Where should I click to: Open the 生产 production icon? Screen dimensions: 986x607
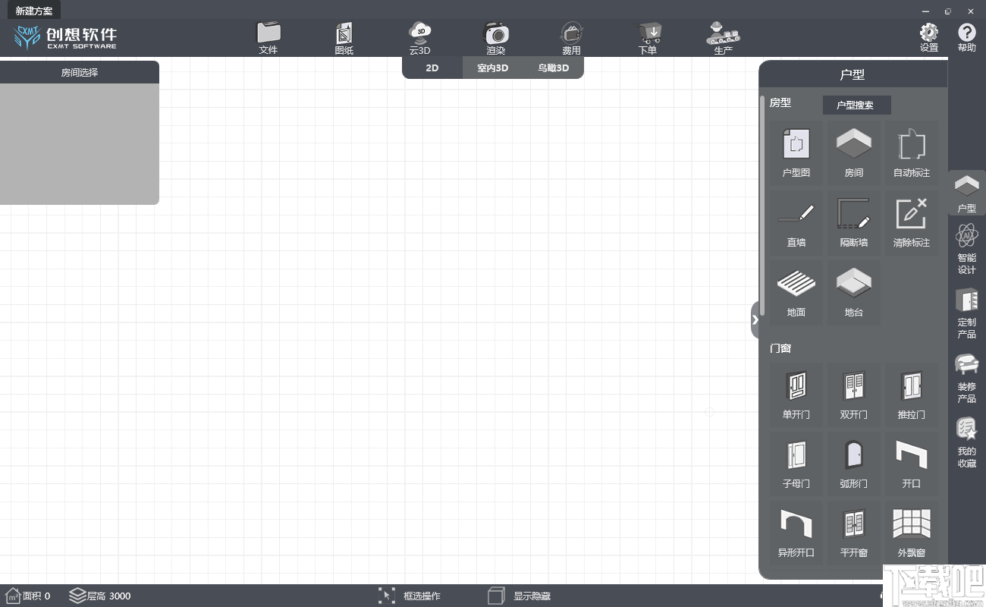click(x=723, y=38)
